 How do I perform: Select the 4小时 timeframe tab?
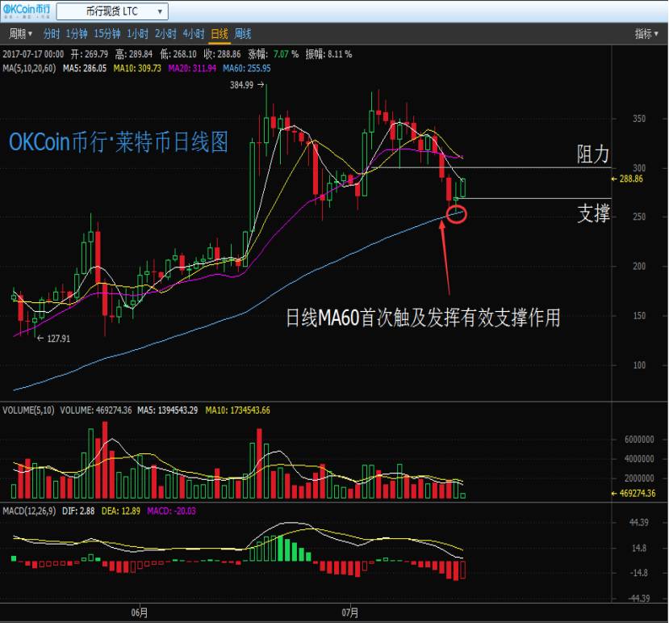coord(194,34)
